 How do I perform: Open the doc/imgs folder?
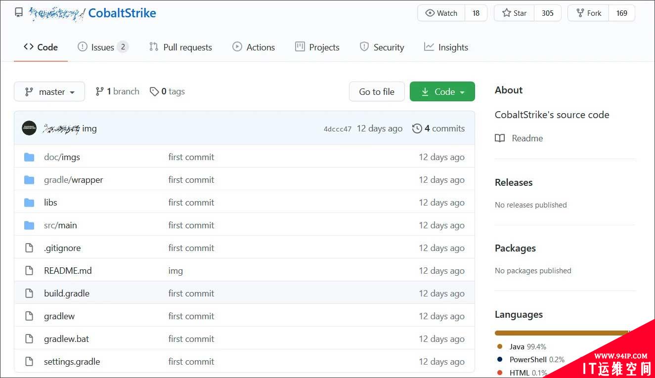[x=62, y=157]
